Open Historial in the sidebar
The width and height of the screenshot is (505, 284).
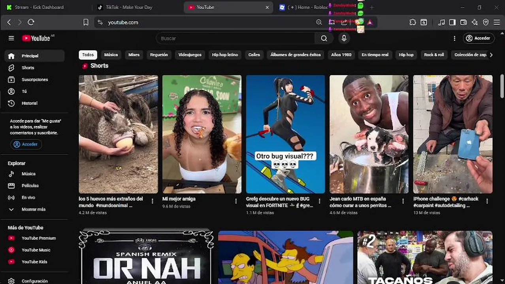[x=35, y=103]
